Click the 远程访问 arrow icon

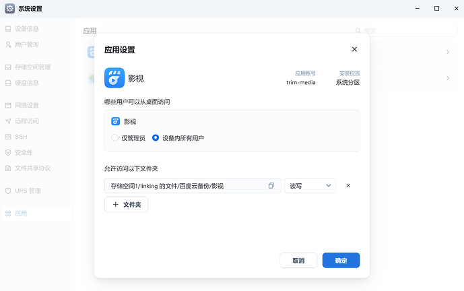coord(8,121)
